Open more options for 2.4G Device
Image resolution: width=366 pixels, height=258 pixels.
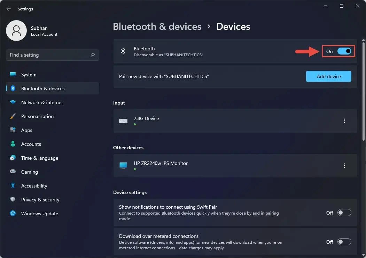click(344, 121)
